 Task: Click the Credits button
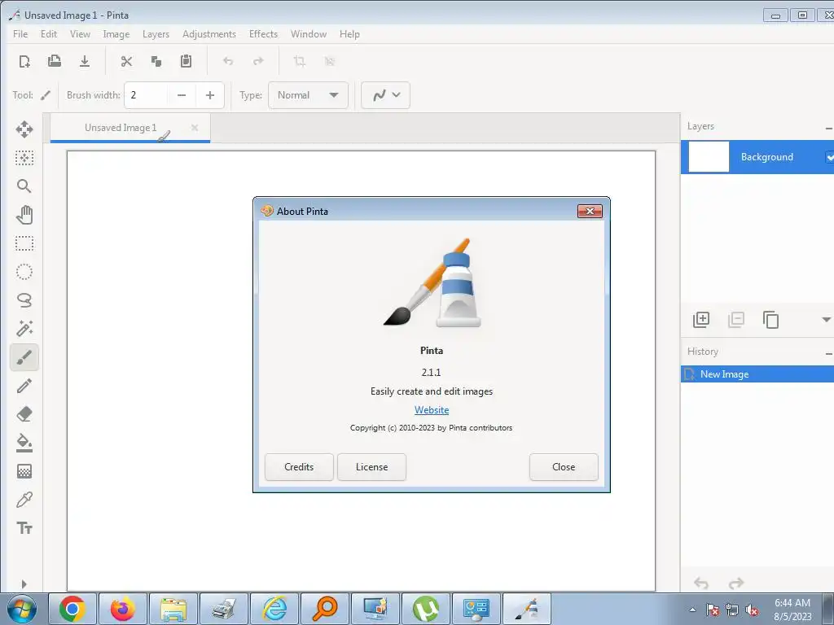coord(299,467)
